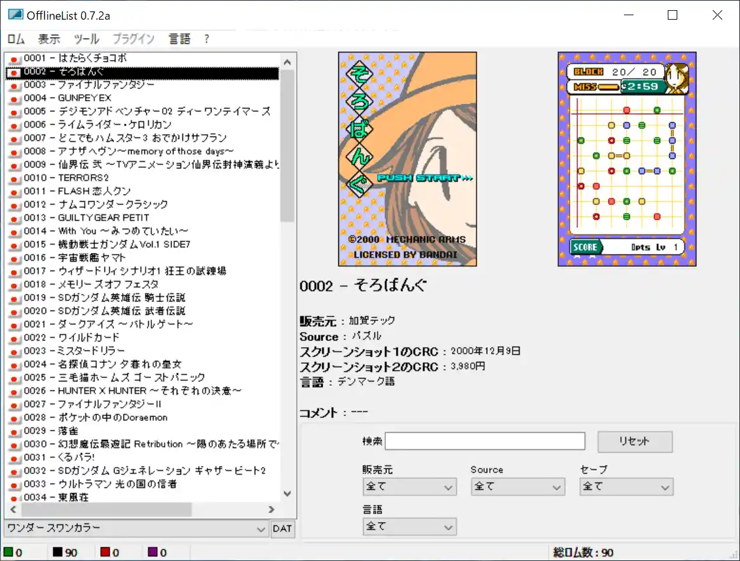Click the black ROM count indicator showing 90
Viewport: 740px width, 561px height.
65,552
